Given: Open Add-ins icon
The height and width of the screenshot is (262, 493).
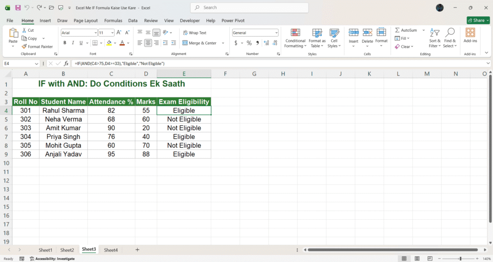Looking at the screenshot, I should tap(470, 32).
